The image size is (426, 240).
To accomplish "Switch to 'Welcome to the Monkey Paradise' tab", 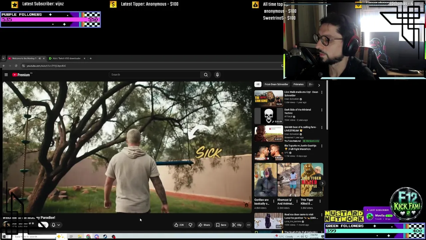I will 24,58.
